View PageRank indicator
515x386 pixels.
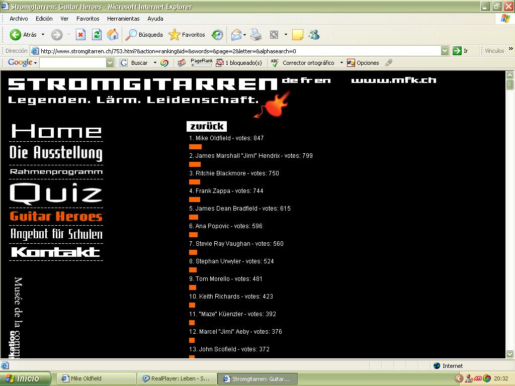click(x=201, y=62)
